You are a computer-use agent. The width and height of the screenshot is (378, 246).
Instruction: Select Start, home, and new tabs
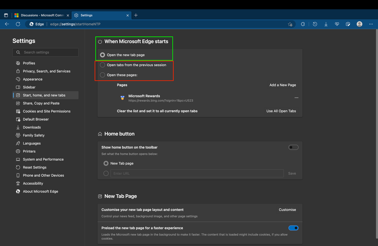click(45, 95)
